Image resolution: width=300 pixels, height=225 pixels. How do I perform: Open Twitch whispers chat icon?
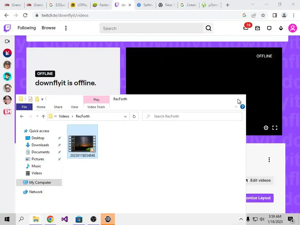point(269,28)
